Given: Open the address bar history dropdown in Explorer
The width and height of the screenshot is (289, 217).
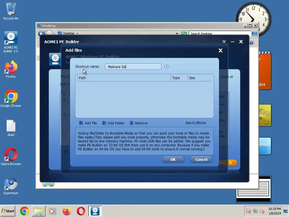Looking at the screenshot, I should coord(177,33).
